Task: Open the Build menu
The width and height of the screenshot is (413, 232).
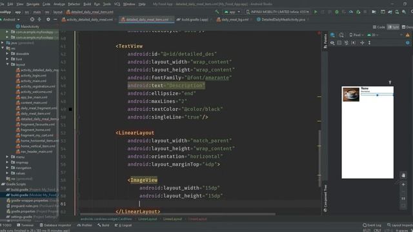Action: pyautogui.click(x=87, y=5)
